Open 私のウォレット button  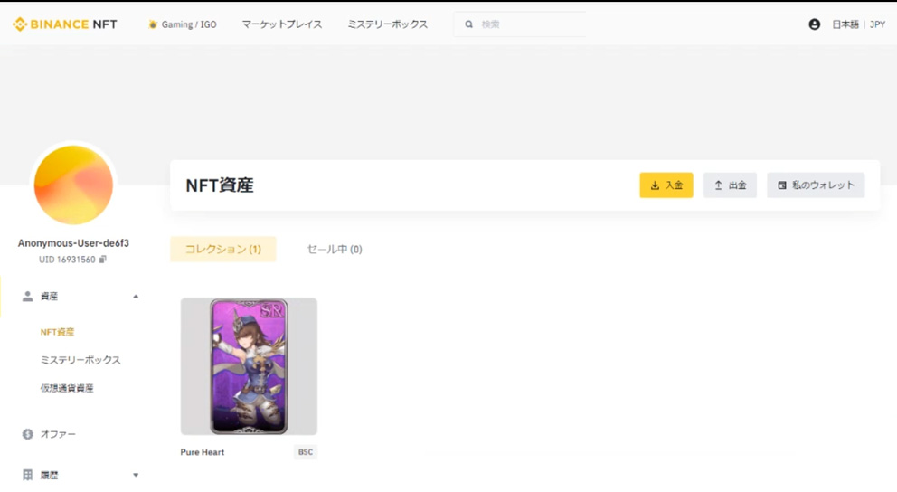click(816, 185)
